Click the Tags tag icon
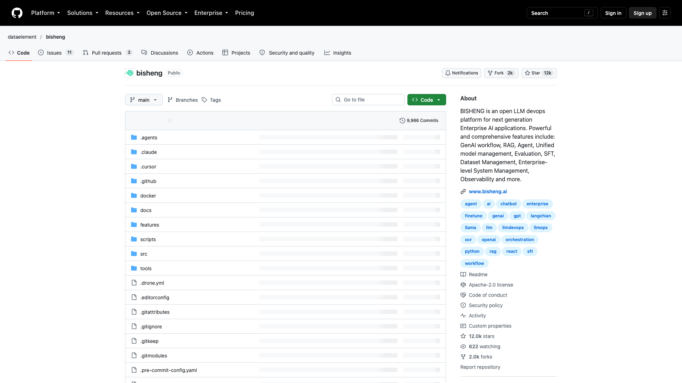 click(x=204, y=100)
